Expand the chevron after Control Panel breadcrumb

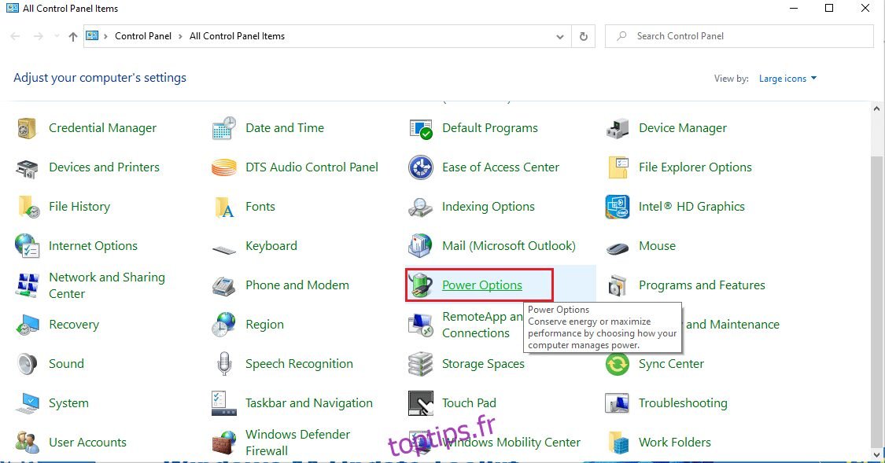pyautogui.click(x=180, y=36)
